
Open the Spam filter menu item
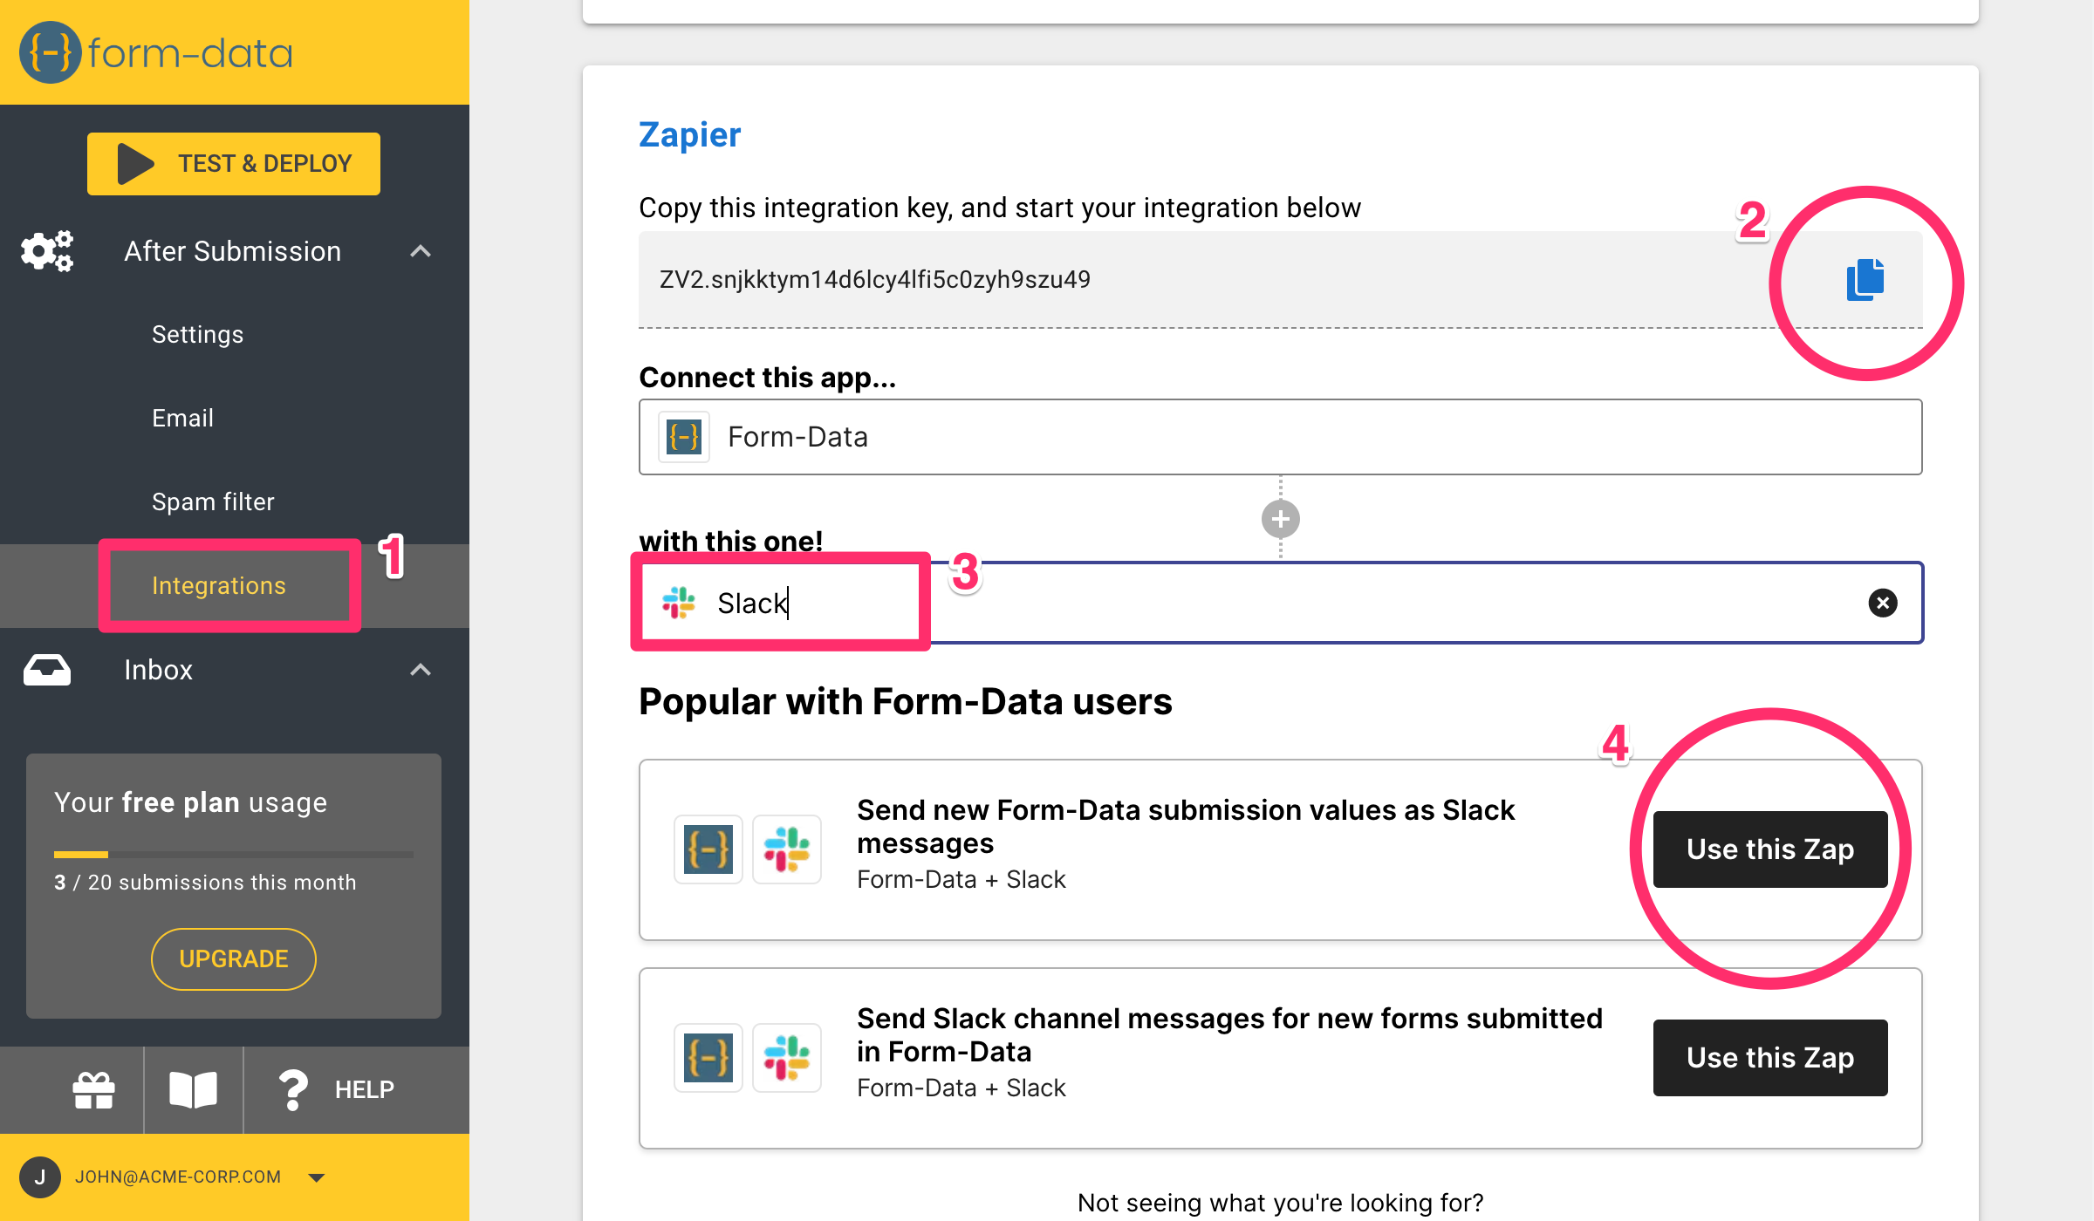pos(213,502)
